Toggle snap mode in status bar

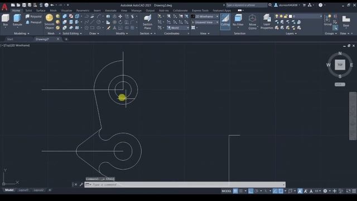click(241, 191)
